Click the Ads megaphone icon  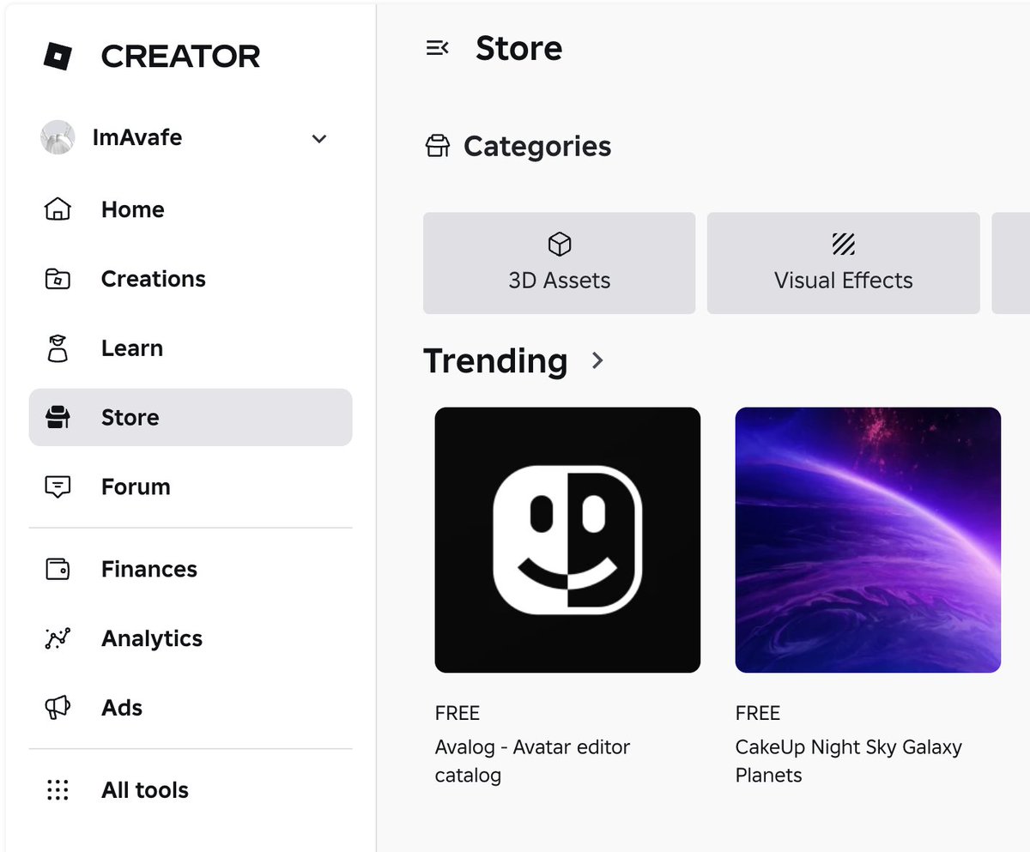point(58,708)
